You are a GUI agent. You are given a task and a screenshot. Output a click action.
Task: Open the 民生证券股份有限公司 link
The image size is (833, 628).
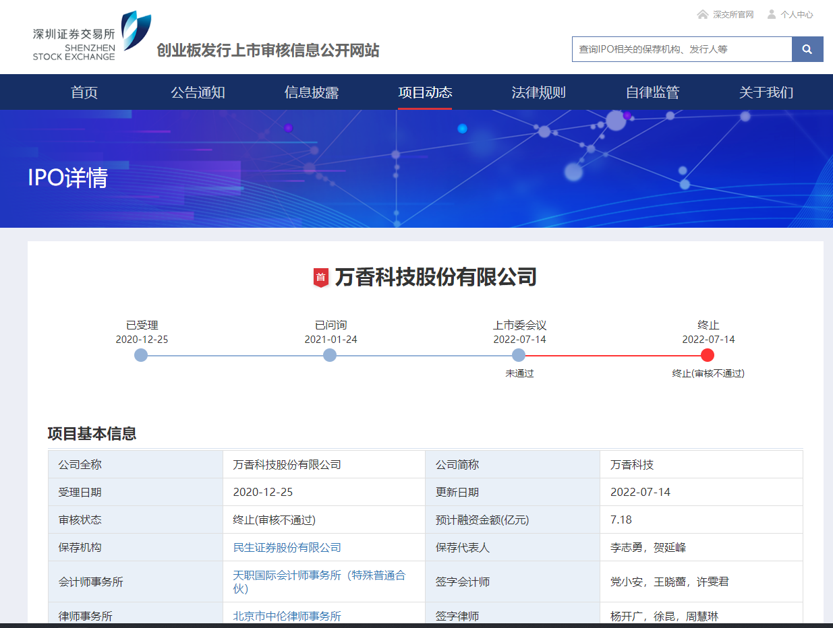(x=287, y=548)
